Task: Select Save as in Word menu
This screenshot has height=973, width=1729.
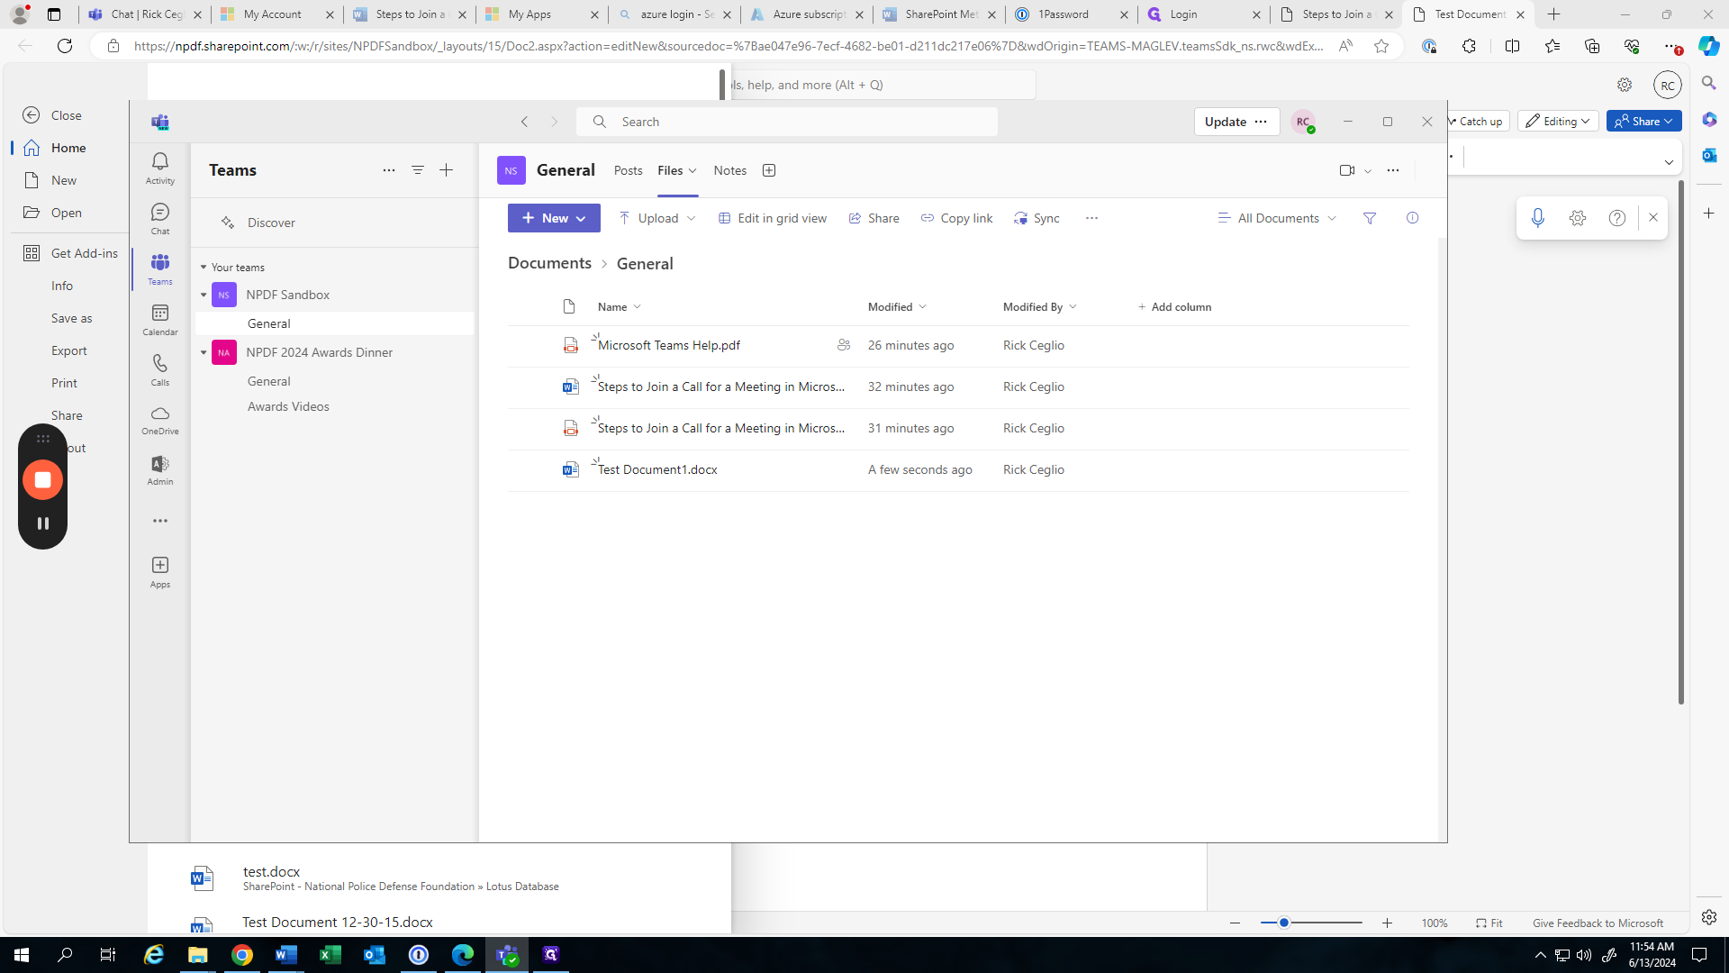Action: 72,318
